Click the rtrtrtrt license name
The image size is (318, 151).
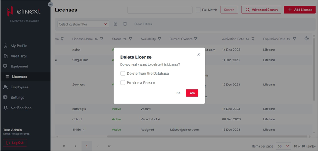click(x=77, y=119)
